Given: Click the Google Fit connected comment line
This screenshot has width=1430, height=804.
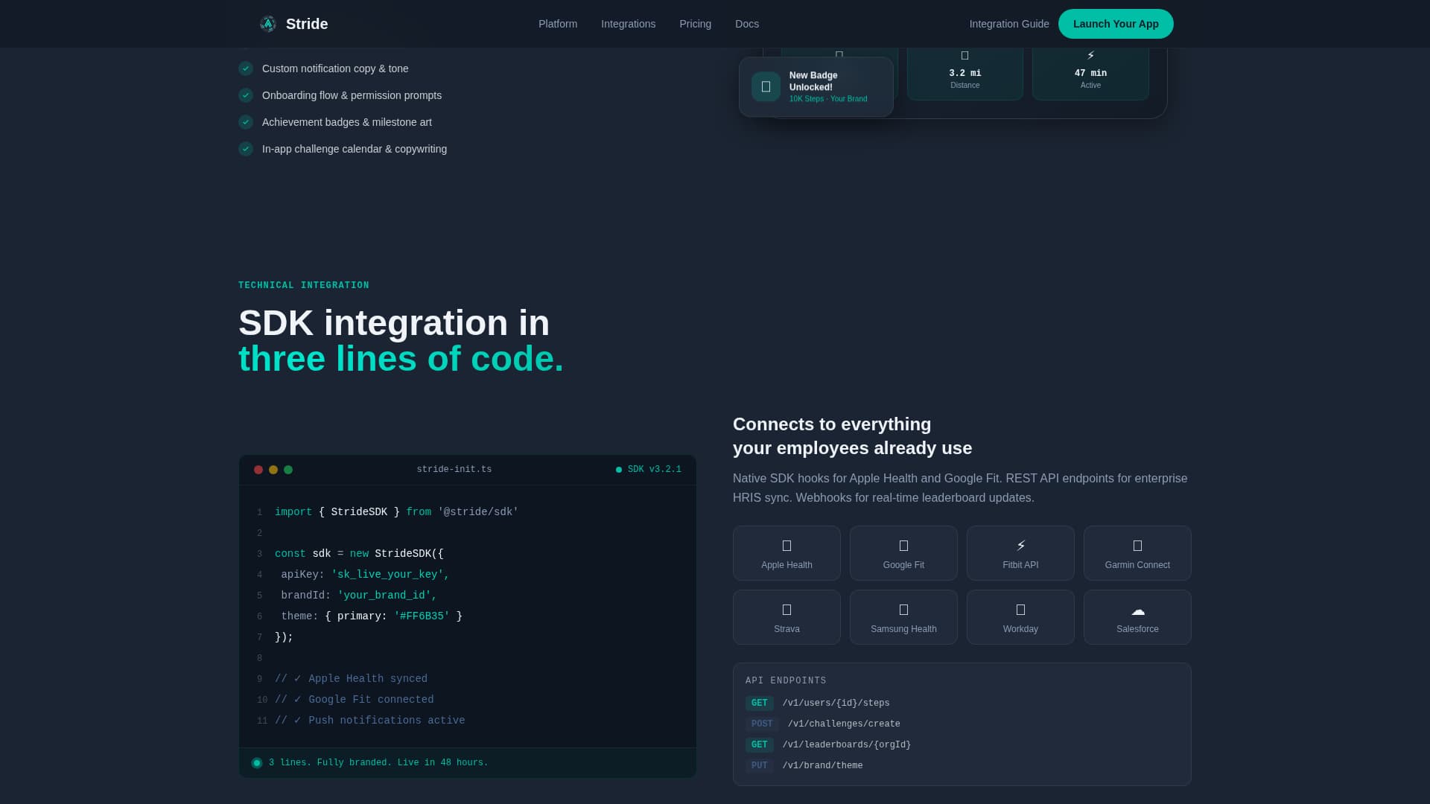Looking at the screenshot, I should click(354, 700).
